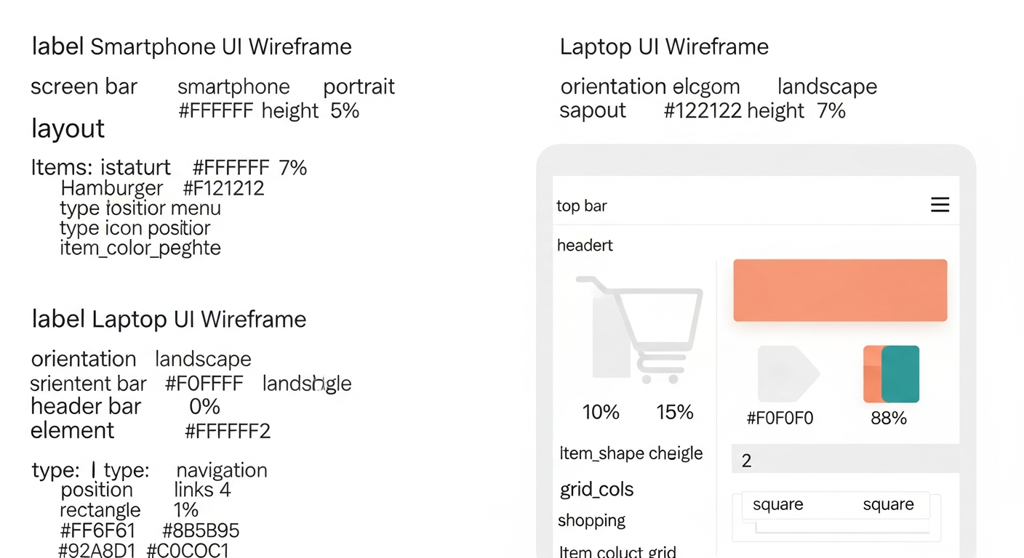Click the "headert" text in wireframe

[585, 246]
